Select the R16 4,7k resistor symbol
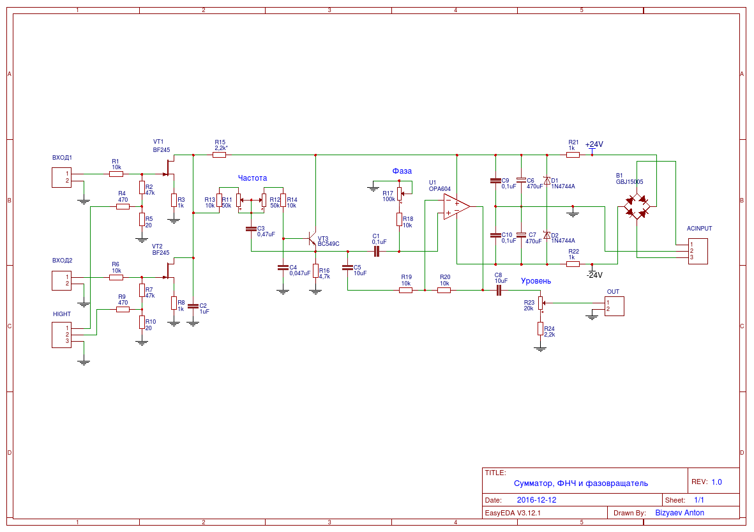 pyautogui.click(x=315, y=271)
